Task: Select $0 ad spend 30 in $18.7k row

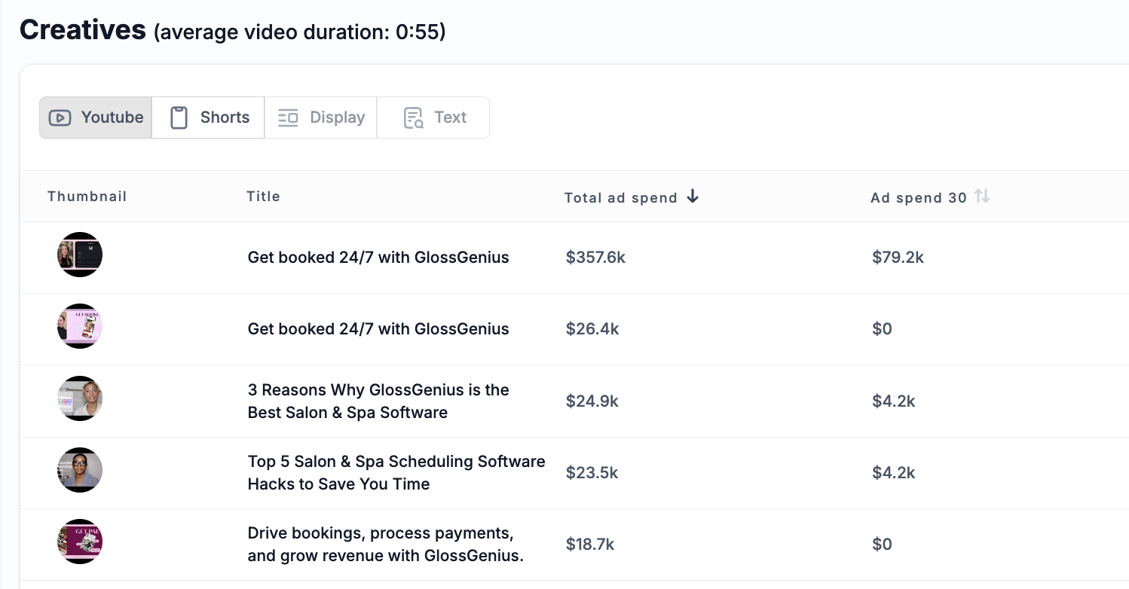Action: point(882,545)
